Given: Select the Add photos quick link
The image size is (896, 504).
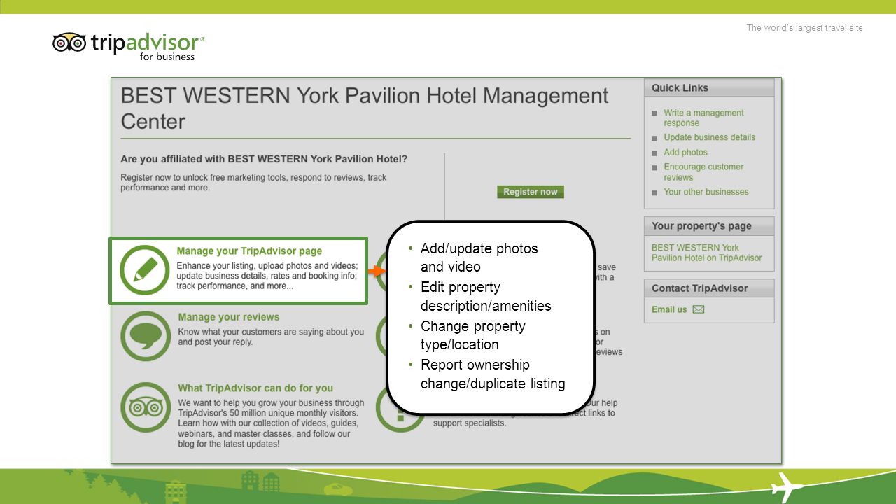Looking at the screenshot, I should (685, 152).
